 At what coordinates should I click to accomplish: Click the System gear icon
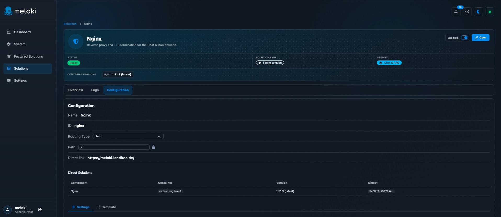[9, 44]
